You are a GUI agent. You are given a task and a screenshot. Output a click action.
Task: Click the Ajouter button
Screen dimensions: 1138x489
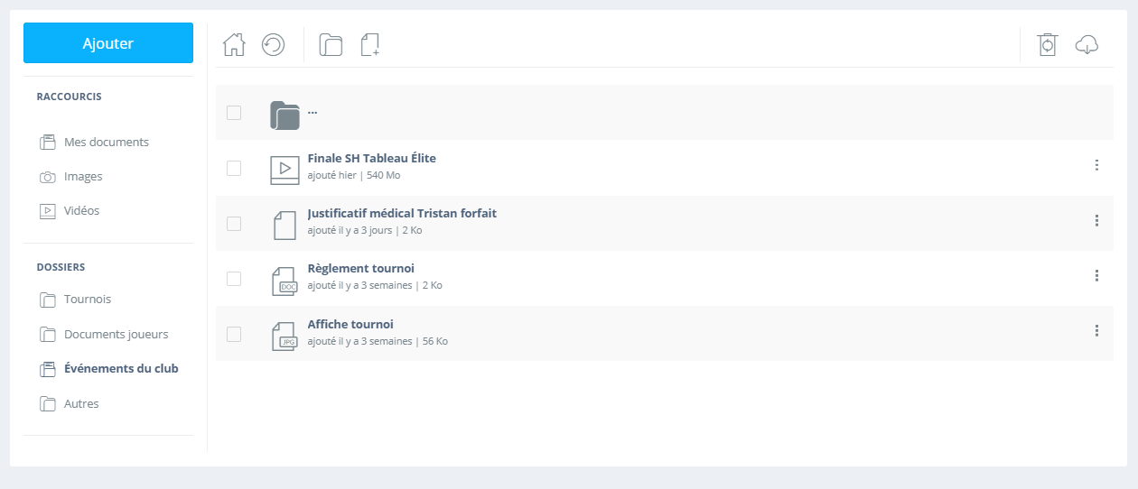[108, 43]
